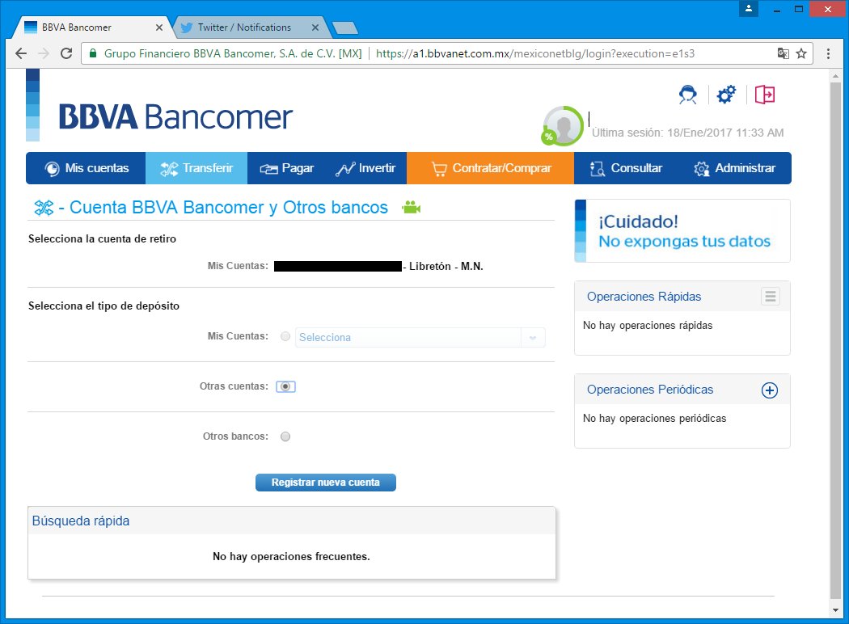Minimize the Chrome window

coord(776,9)
